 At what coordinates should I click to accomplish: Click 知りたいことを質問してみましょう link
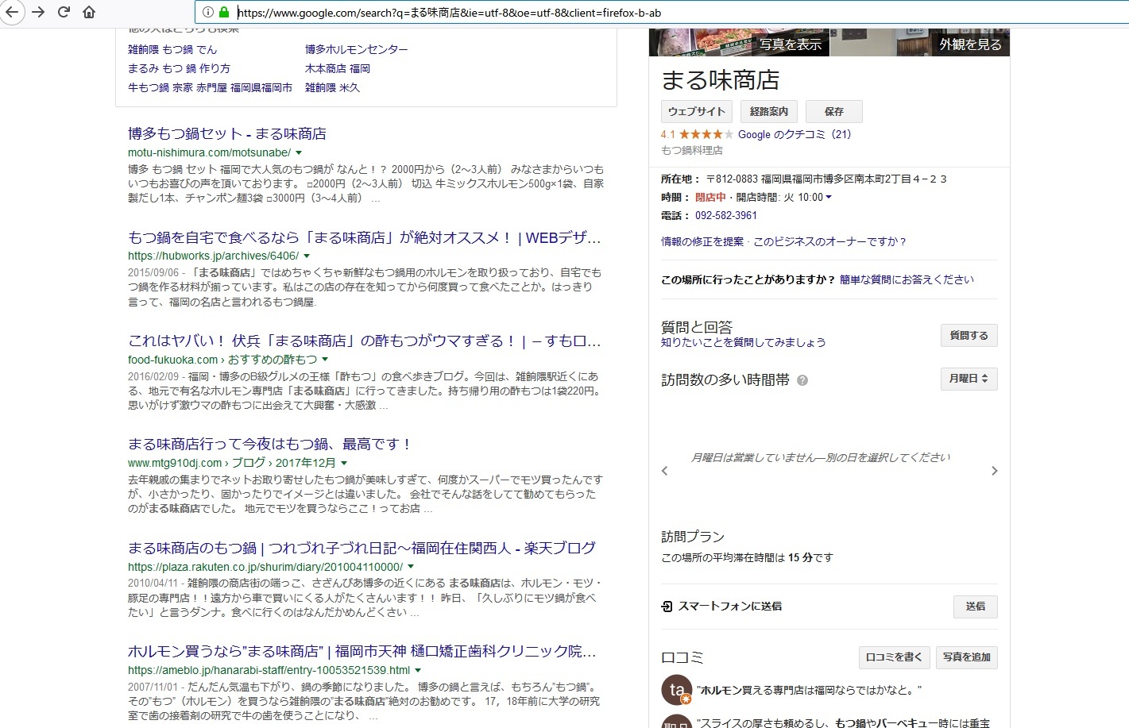744,342
